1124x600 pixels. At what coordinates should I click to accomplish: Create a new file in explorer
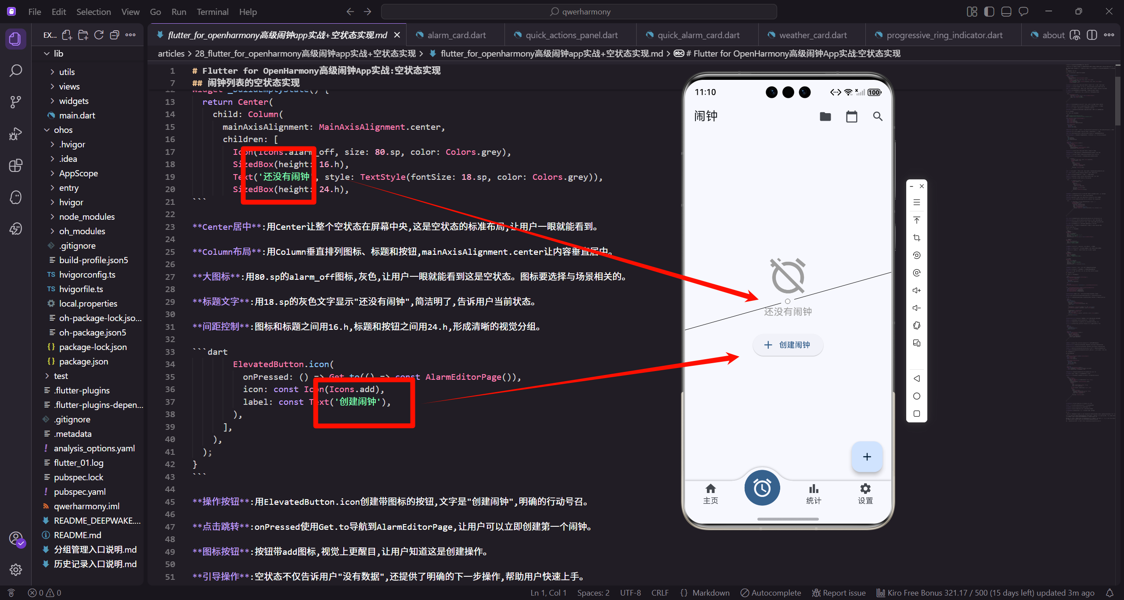(x=67, y=35)
